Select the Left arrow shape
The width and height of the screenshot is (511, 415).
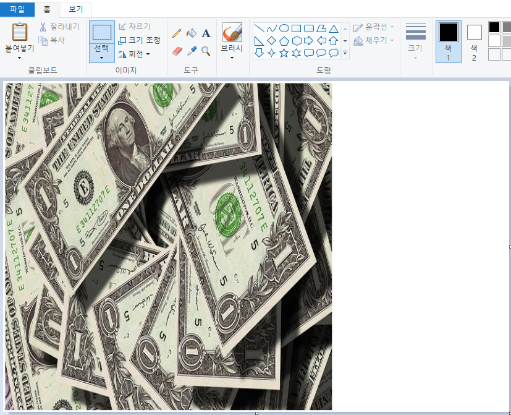coord(321,41)
